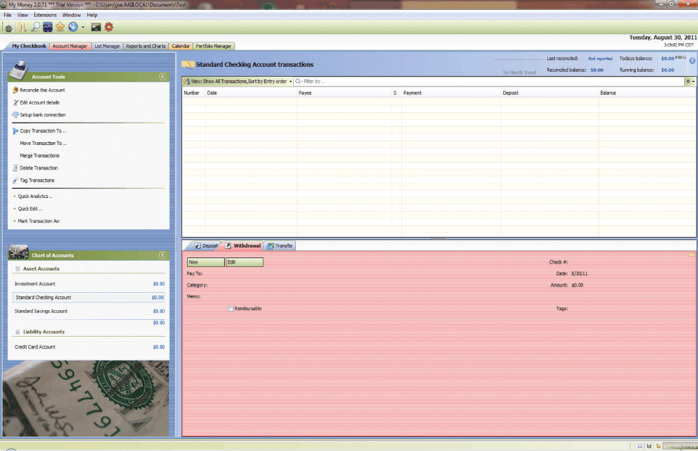
Task: Click the Filter by search field
Action: click(x=489, y=82)
